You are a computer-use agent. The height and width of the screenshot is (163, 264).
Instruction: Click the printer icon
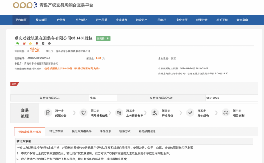[49, 44]
